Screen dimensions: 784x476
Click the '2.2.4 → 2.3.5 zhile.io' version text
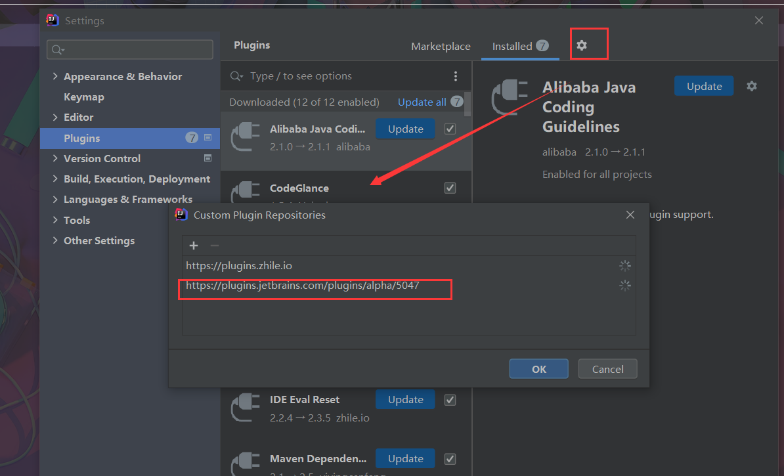tap(320, 418)
